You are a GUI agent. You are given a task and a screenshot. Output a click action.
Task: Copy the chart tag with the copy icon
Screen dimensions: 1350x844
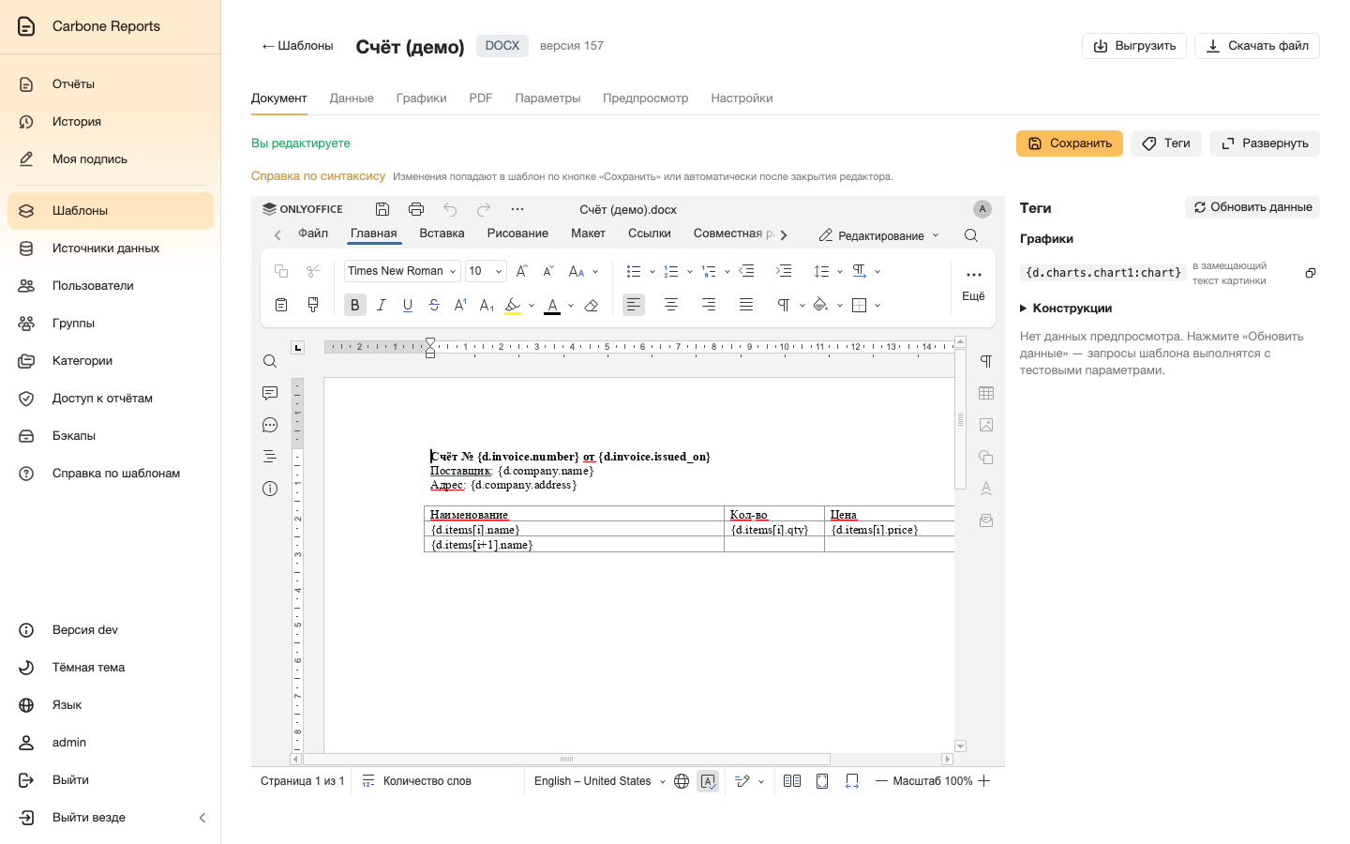tap(1311, 273)
